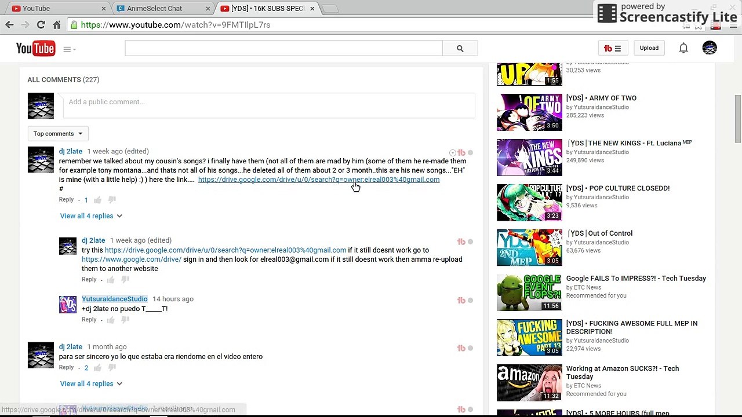742x417 pixels.
Task: Open the ARMY OF TWO video thumbnail
Action: click(529, 112)
